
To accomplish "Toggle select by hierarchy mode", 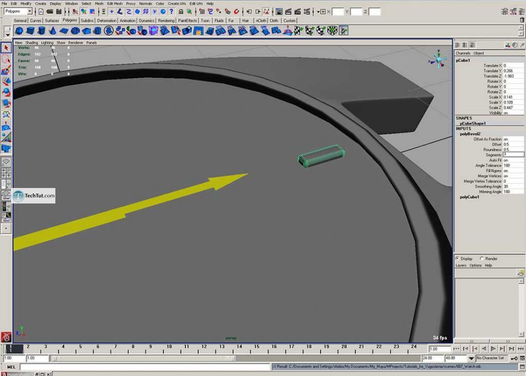I will point(75,12).
